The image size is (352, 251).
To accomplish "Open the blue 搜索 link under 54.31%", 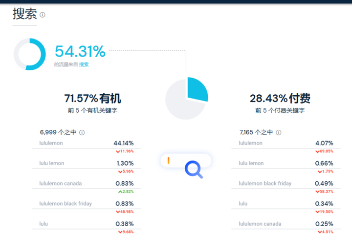I will click(84, 64).
